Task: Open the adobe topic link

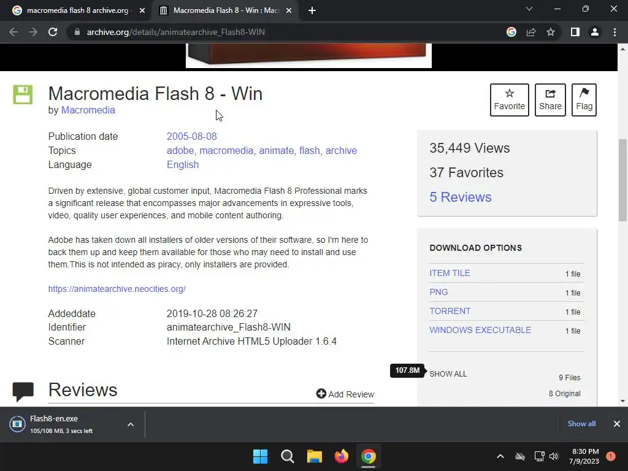Action: [181, 151]
